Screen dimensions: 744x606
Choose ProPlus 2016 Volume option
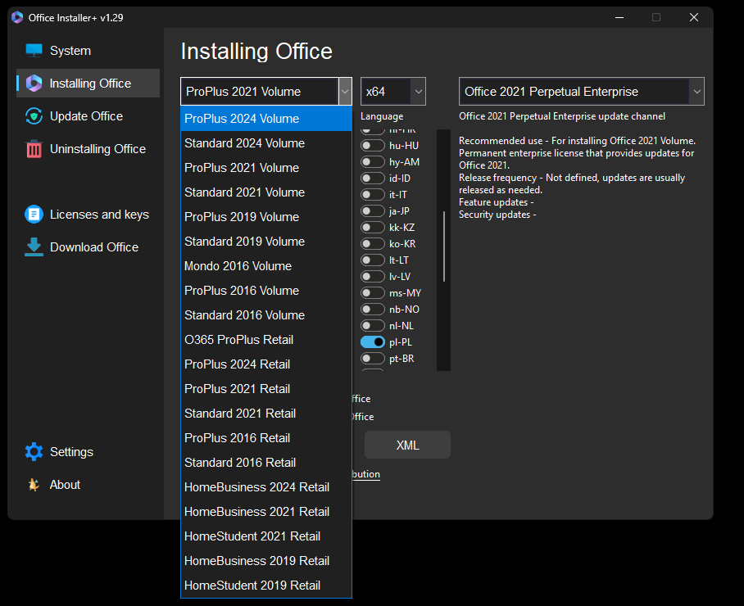pyautogui.click(x=266, y=291)
